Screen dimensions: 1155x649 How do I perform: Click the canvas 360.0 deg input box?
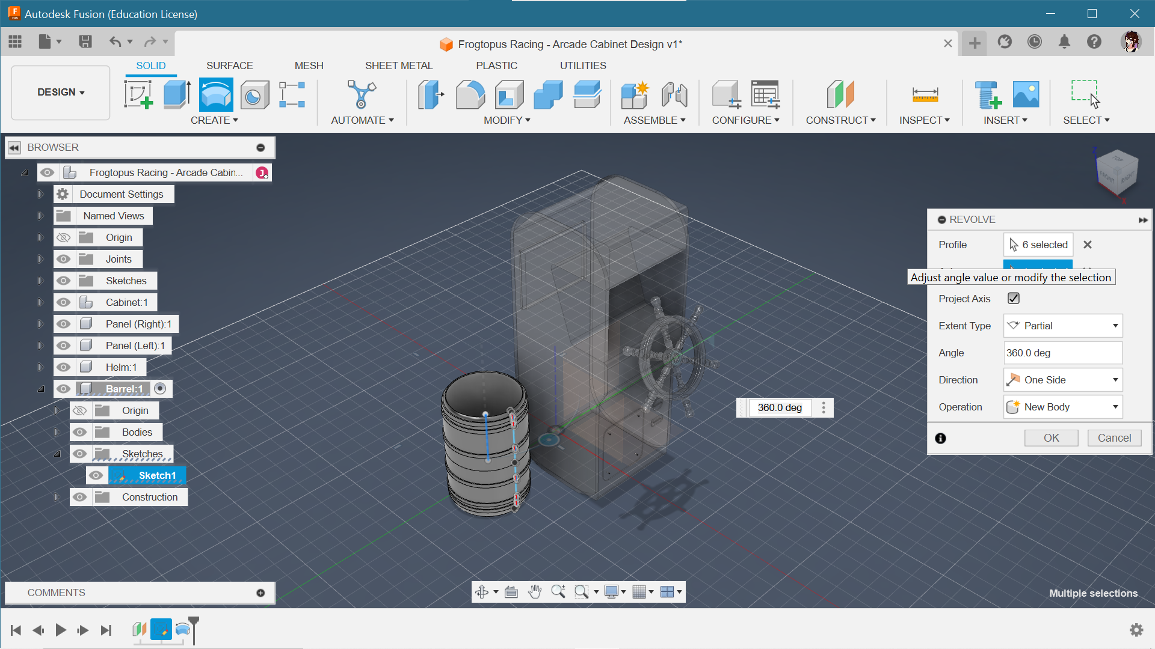click(780, 407)
